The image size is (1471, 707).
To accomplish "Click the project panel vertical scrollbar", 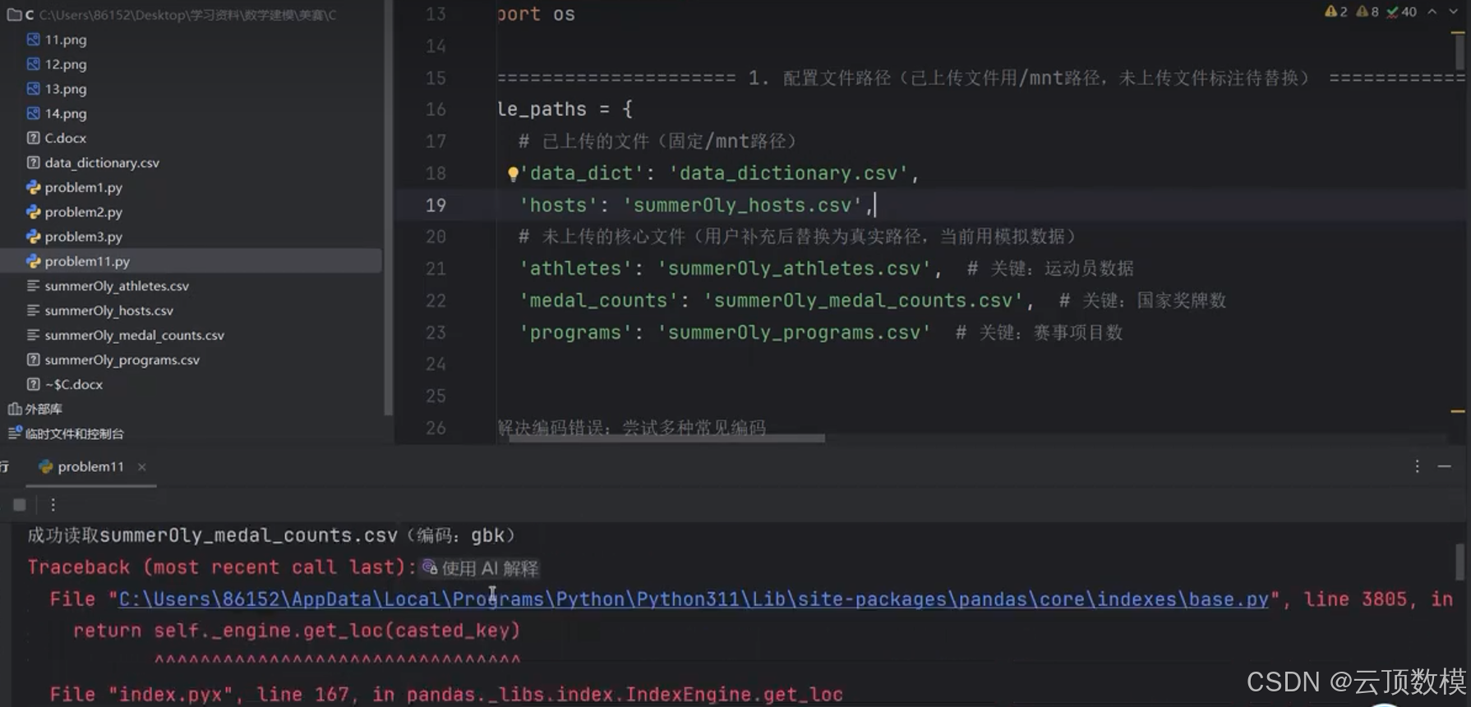I will point(388,207).
